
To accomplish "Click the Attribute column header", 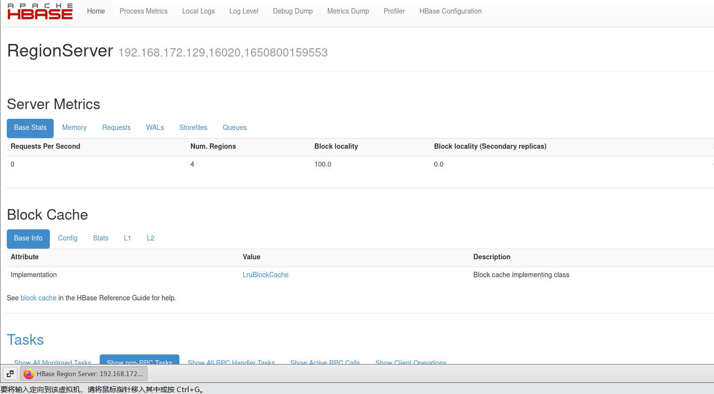I will coord(25,257).
